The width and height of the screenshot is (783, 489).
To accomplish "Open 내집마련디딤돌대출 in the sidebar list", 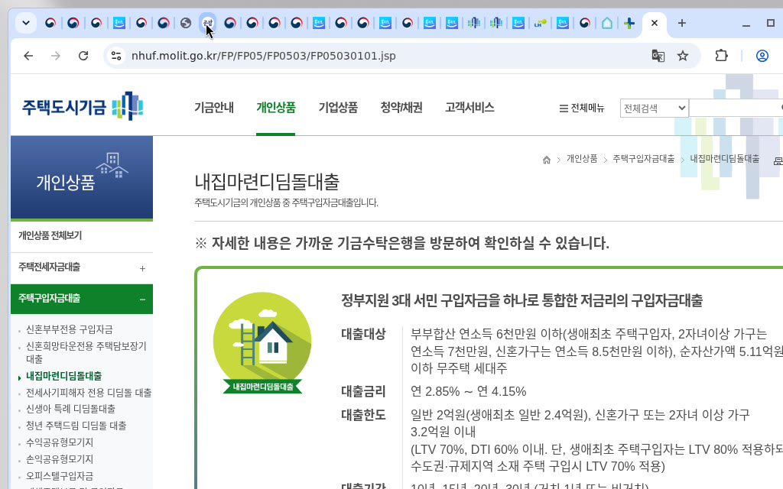I will (x=64, y=376).
